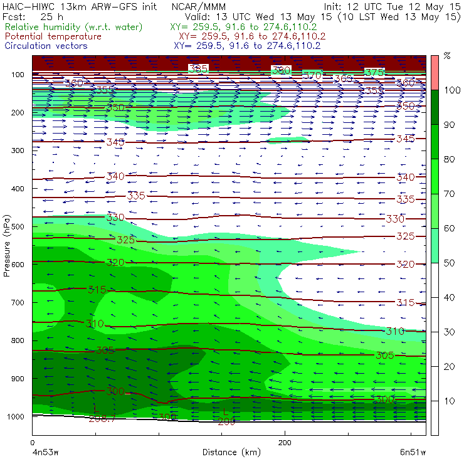Click the right-side '320' contour label
This screenshot has width=464, height=464.
click(x=406, y=264)
